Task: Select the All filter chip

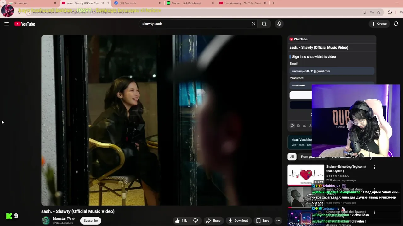Action: point(292,157)
